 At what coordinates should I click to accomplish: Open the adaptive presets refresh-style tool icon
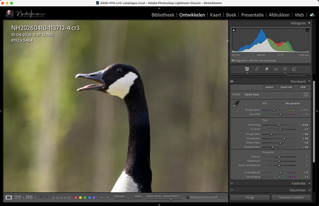[294, 69]
